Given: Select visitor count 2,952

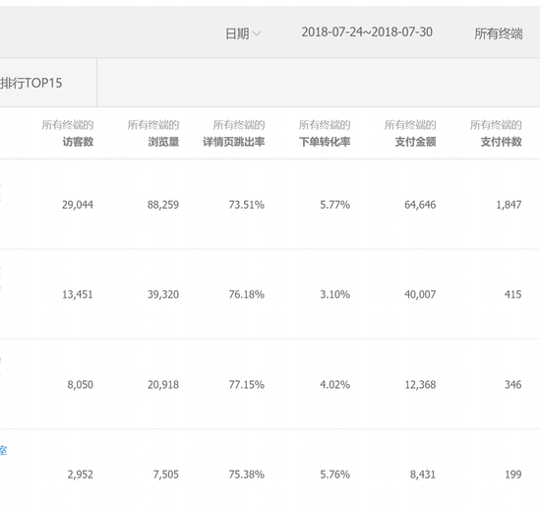Looking at the screenshot, I should (x=81, y=475).
